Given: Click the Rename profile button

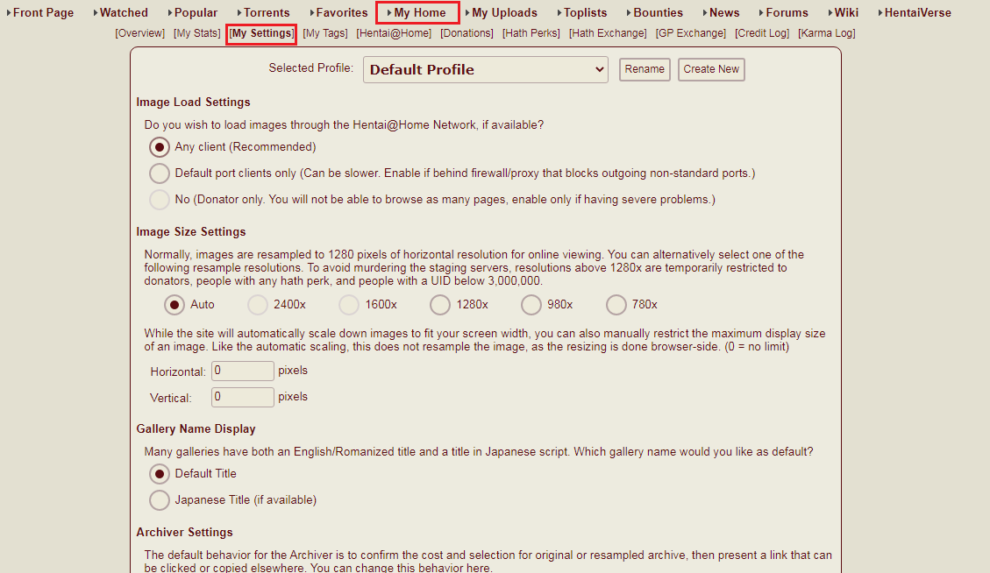Looking at the screenshot, I should [x=645, y=69].
